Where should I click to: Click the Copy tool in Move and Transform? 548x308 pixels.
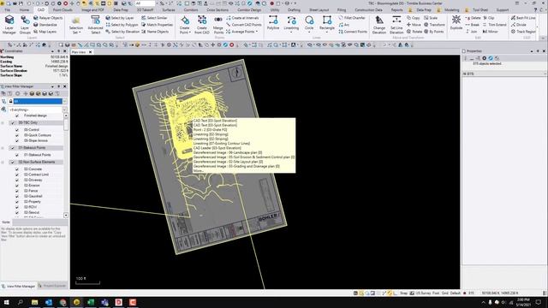(413, 18)
